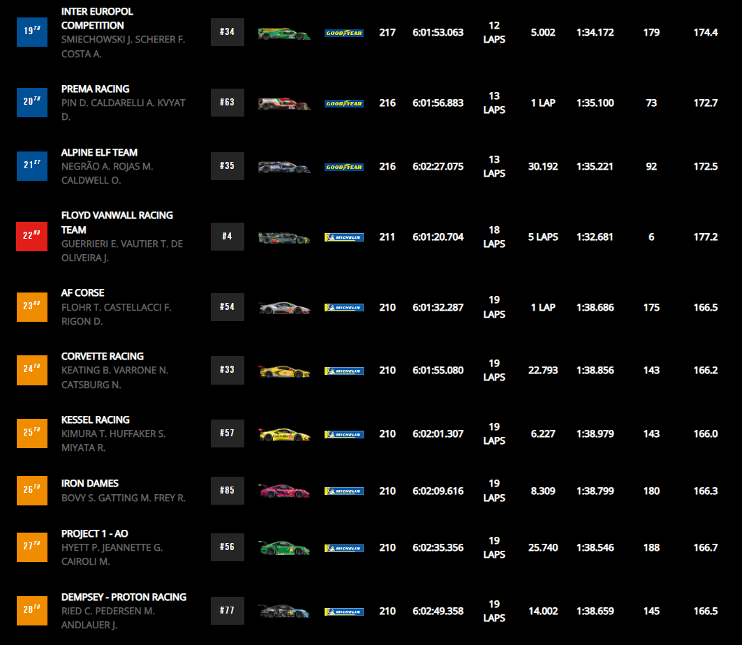
Task: Click the orange 23rd position badge
Action: click(32, 306)
